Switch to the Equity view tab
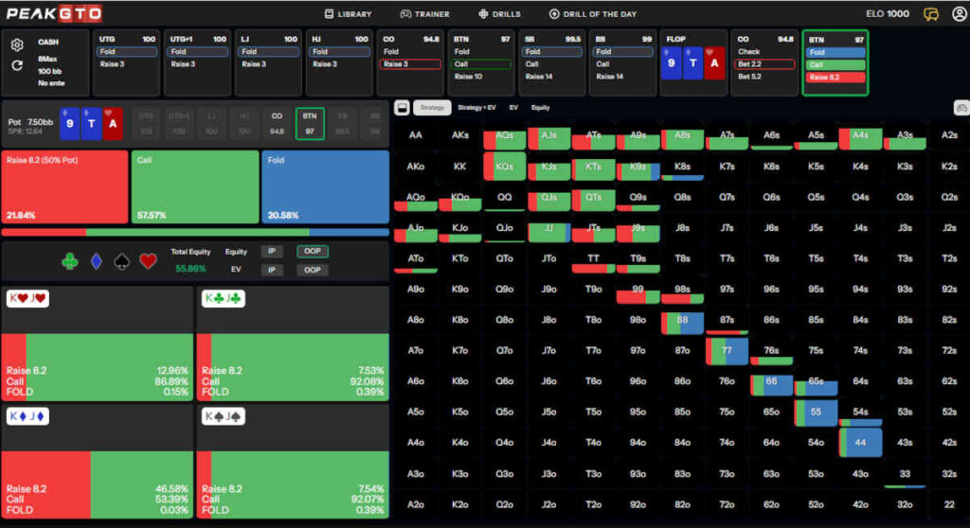970x528 pixels. (x=540, y=108)
